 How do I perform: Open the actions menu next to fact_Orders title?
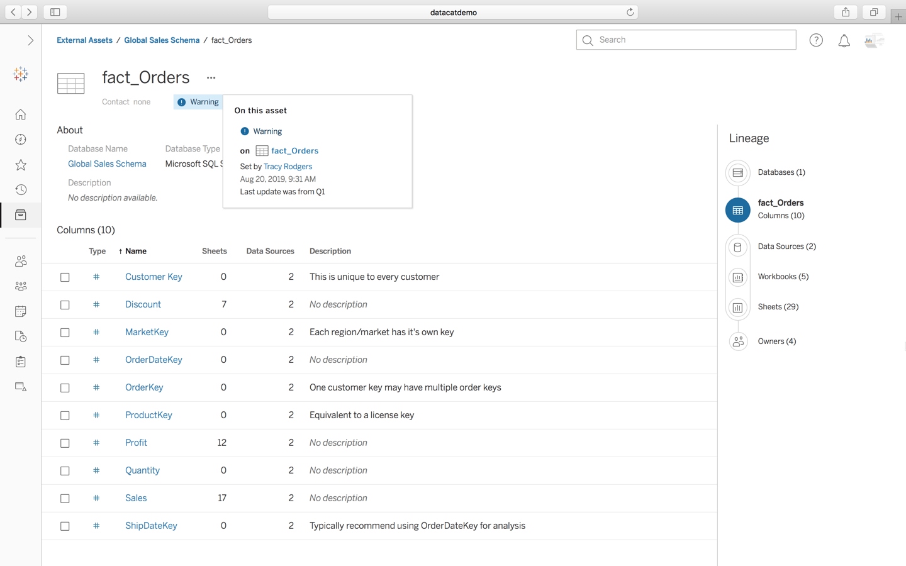[210, 77]
